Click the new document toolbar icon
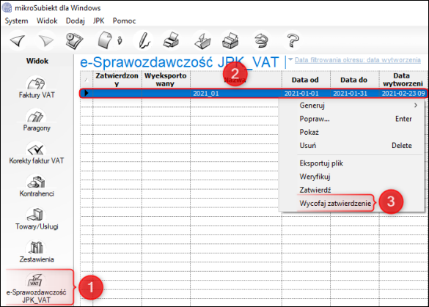The width and height of the screenshot is (429, 307). tap(105, 40)
